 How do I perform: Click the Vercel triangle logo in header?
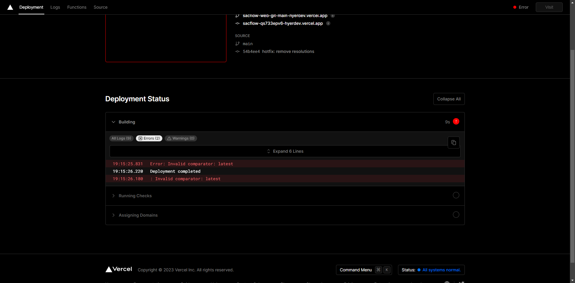(10, 7)
